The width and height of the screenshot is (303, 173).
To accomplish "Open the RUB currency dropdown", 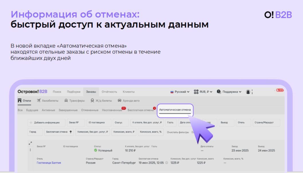I will click(203, 92).
